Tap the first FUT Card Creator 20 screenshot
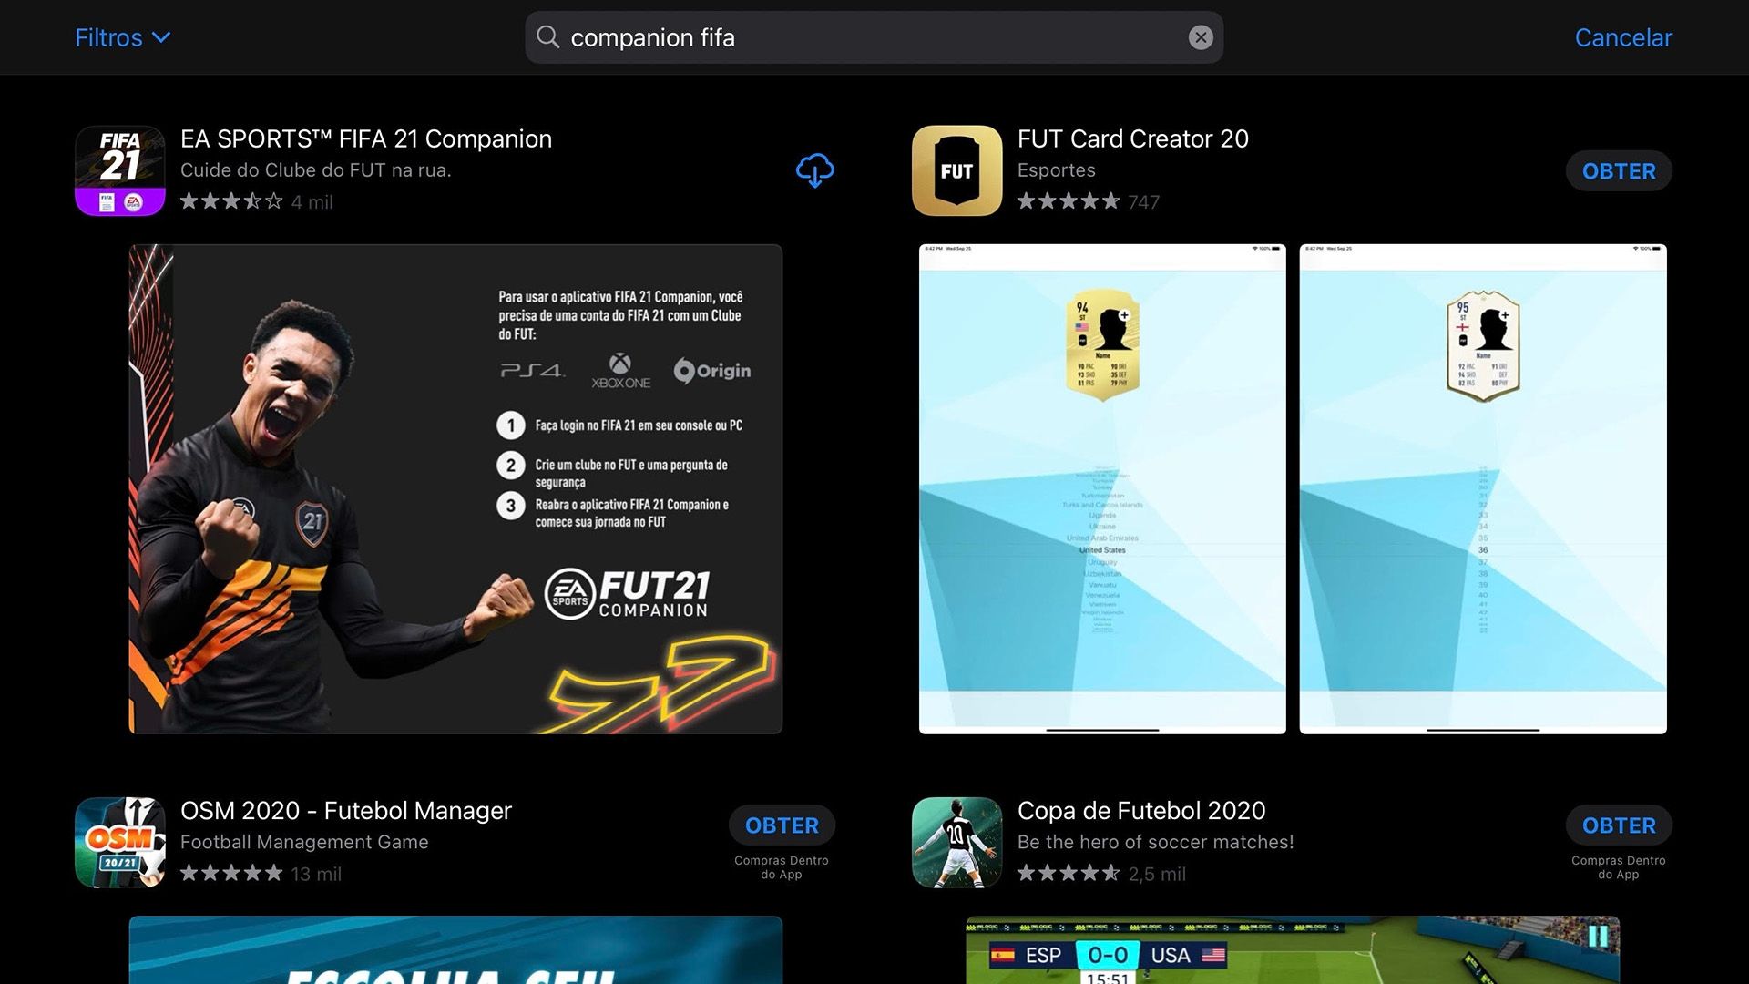Screen dimensions: 1749x984 pyautogui.click(x=1101, y=488)
